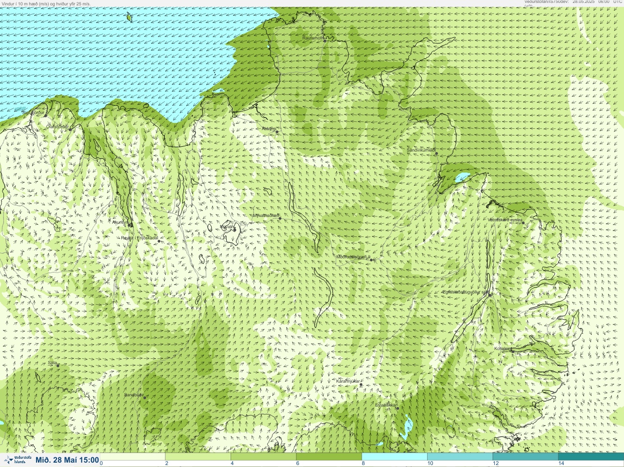Click the Raufarhöfn station marker
The width and height of the screenshot is (624, 467).
tap(325, 41)
